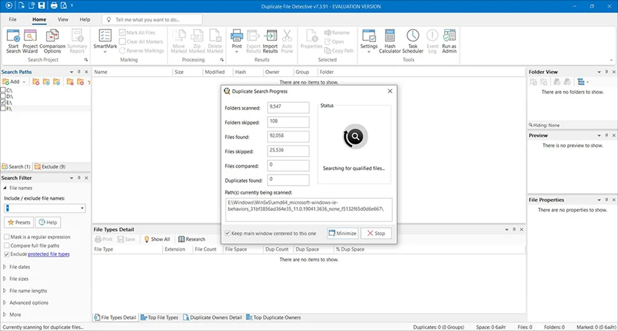Image resolution: width=618 pixels, height=331 pixels.
Task: Click the Minimize button in progress dialog
Action: (343, 233)
